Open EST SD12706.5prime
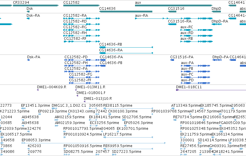The image size is (246, 156). (137, 117)
